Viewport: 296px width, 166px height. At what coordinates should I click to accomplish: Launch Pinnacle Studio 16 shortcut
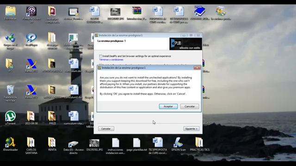coord(31,15)
